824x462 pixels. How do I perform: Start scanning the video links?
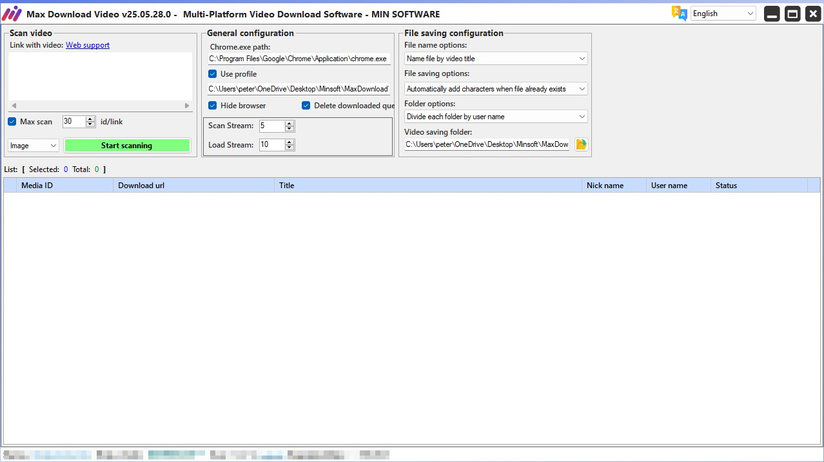point(127,146)
